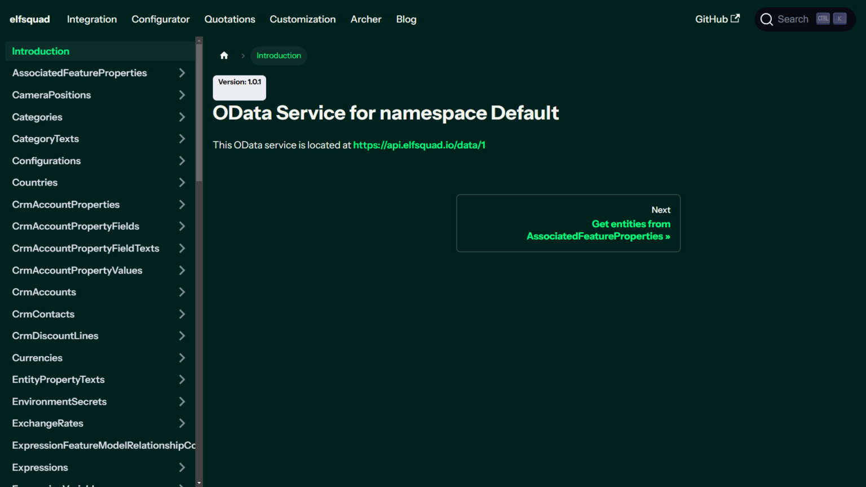Viewport: 866px width, 487px height.
Task: Expand the Currencies chevron arrow
Action: pyautogui.click(x=182, y=358)
